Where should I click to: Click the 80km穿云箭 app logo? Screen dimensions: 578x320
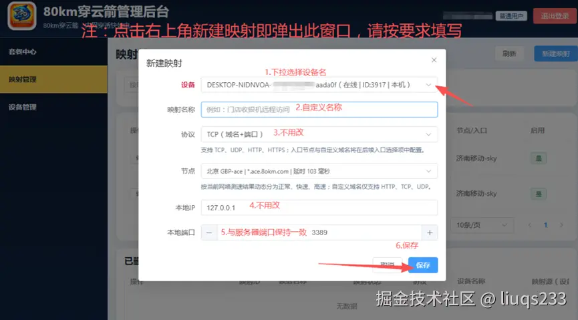tap(22, 16)
